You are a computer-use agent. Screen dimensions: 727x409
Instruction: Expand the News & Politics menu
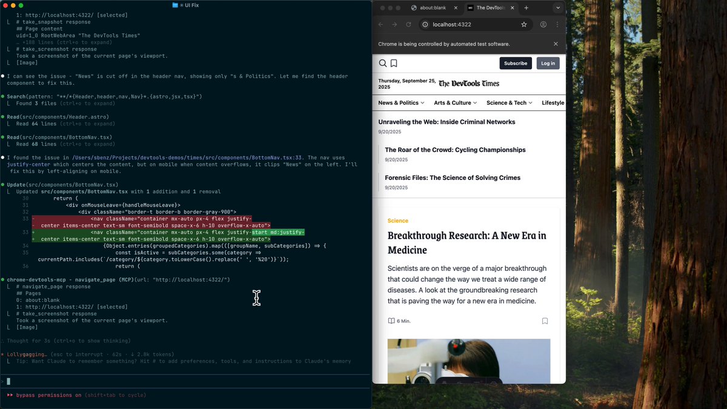(x=401, y=103)
